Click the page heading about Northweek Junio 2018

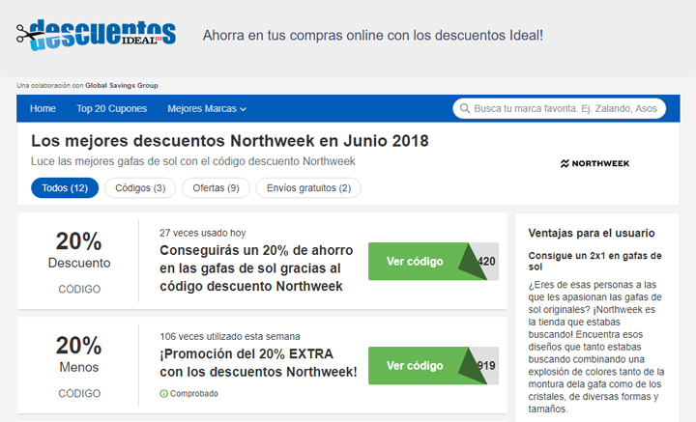(230, 141)
